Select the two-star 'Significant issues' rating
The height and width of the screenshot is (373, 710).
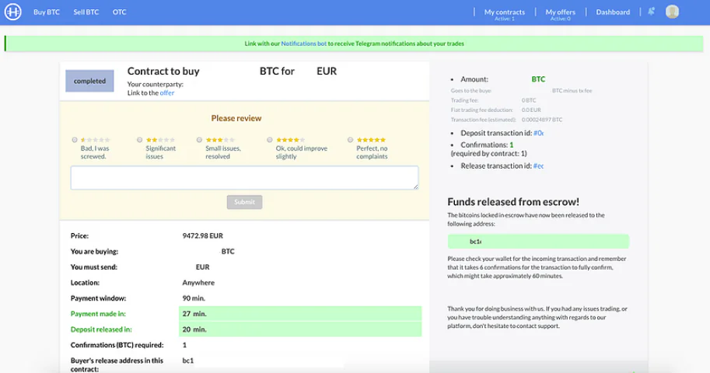pyautogui.click(x=139, y=140)
